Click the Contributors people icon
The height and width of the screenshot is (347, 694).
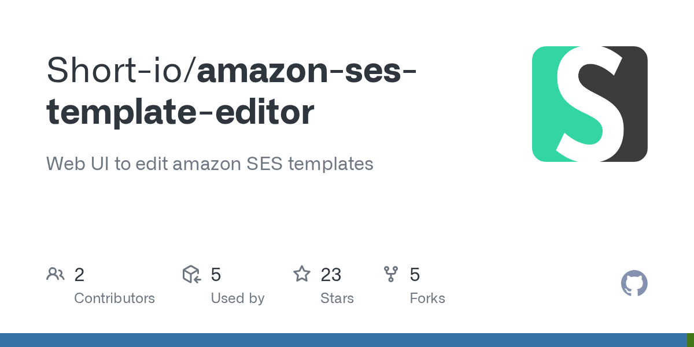pyautogui.click(x=56, y=274)
